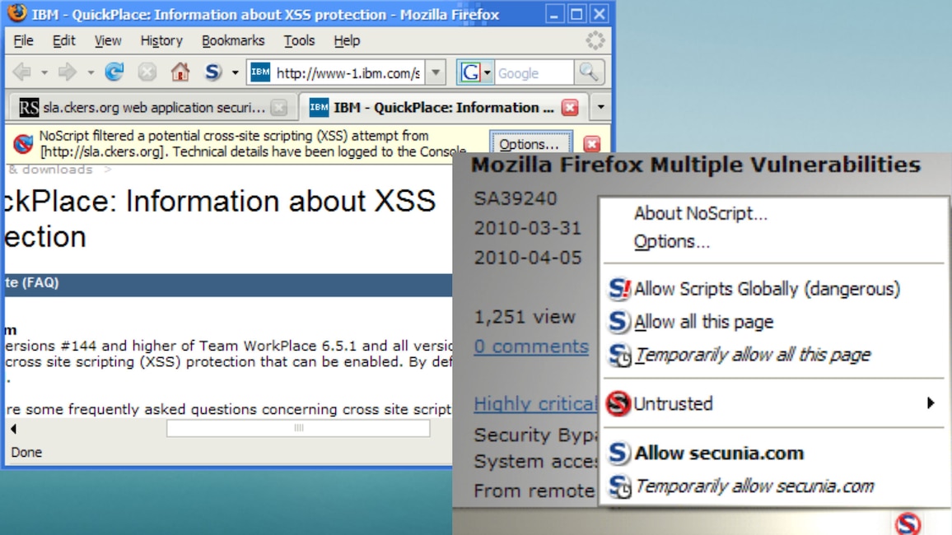The height and width of the screenshot is (535, 952).
Task: Close the NoScript XSS notification bar
Action: tap(592, 144)
